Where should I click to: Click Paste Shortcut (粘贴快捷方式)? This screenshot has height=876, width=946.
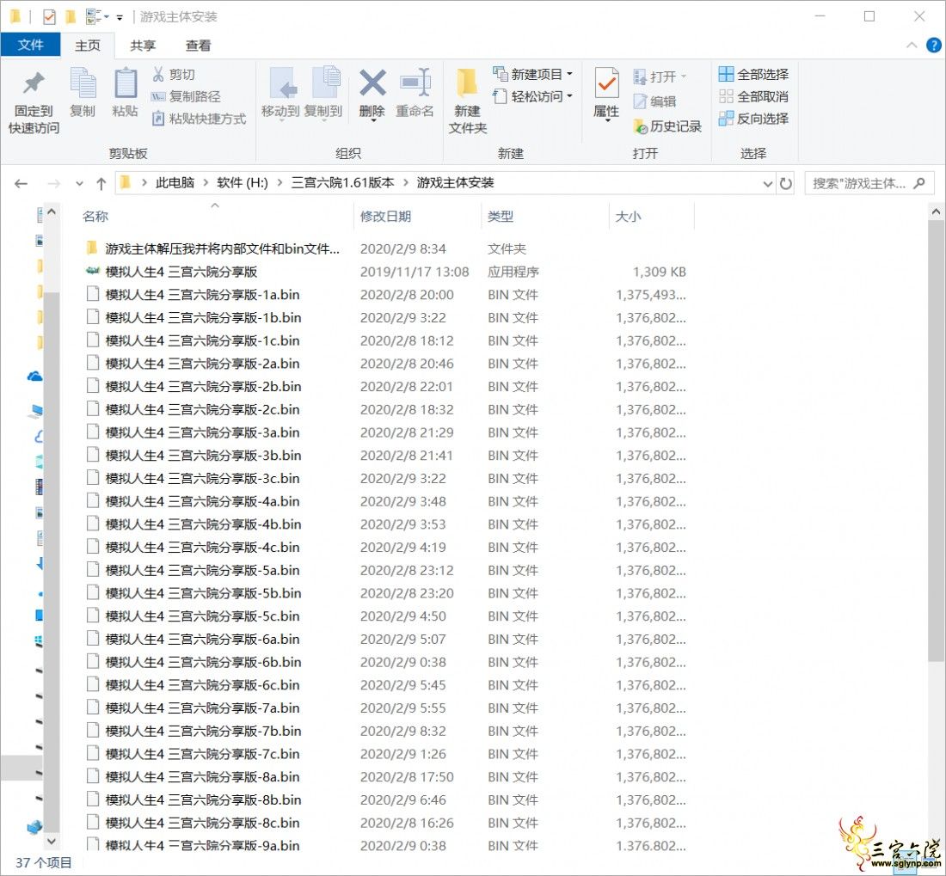pos(200,119)
